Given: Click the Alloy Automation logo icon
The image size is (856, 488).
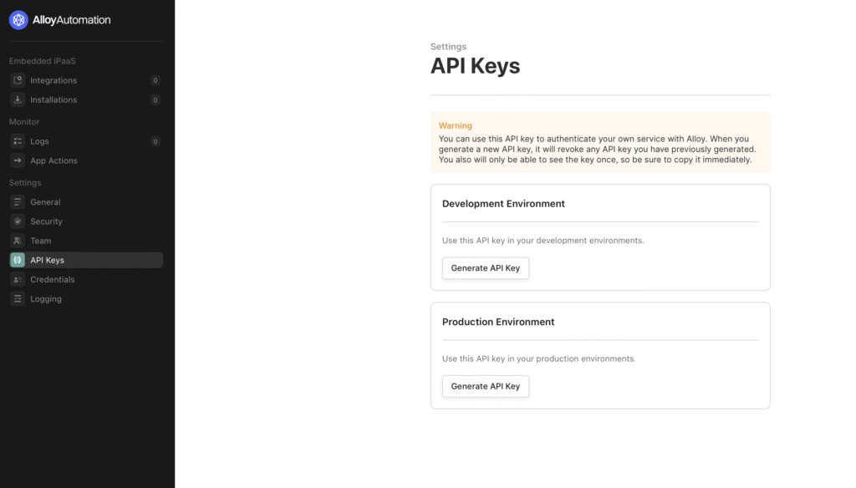Looking at the screenshot, I should point(18,20).
